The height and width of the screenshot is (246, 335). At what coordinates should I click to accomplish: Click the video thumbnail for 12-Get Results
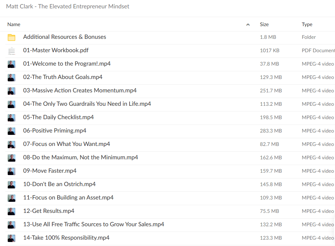click(11, 211)
